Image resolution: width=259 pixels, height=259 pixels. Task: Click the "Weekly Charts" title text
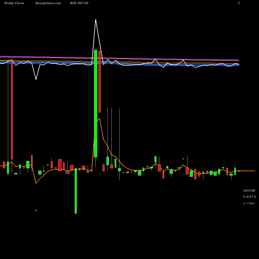14,3
